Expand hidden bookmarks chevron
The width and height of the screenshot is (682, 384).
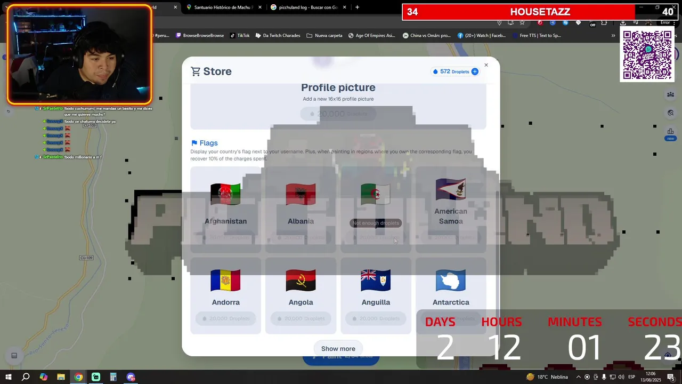pos(613,36)
